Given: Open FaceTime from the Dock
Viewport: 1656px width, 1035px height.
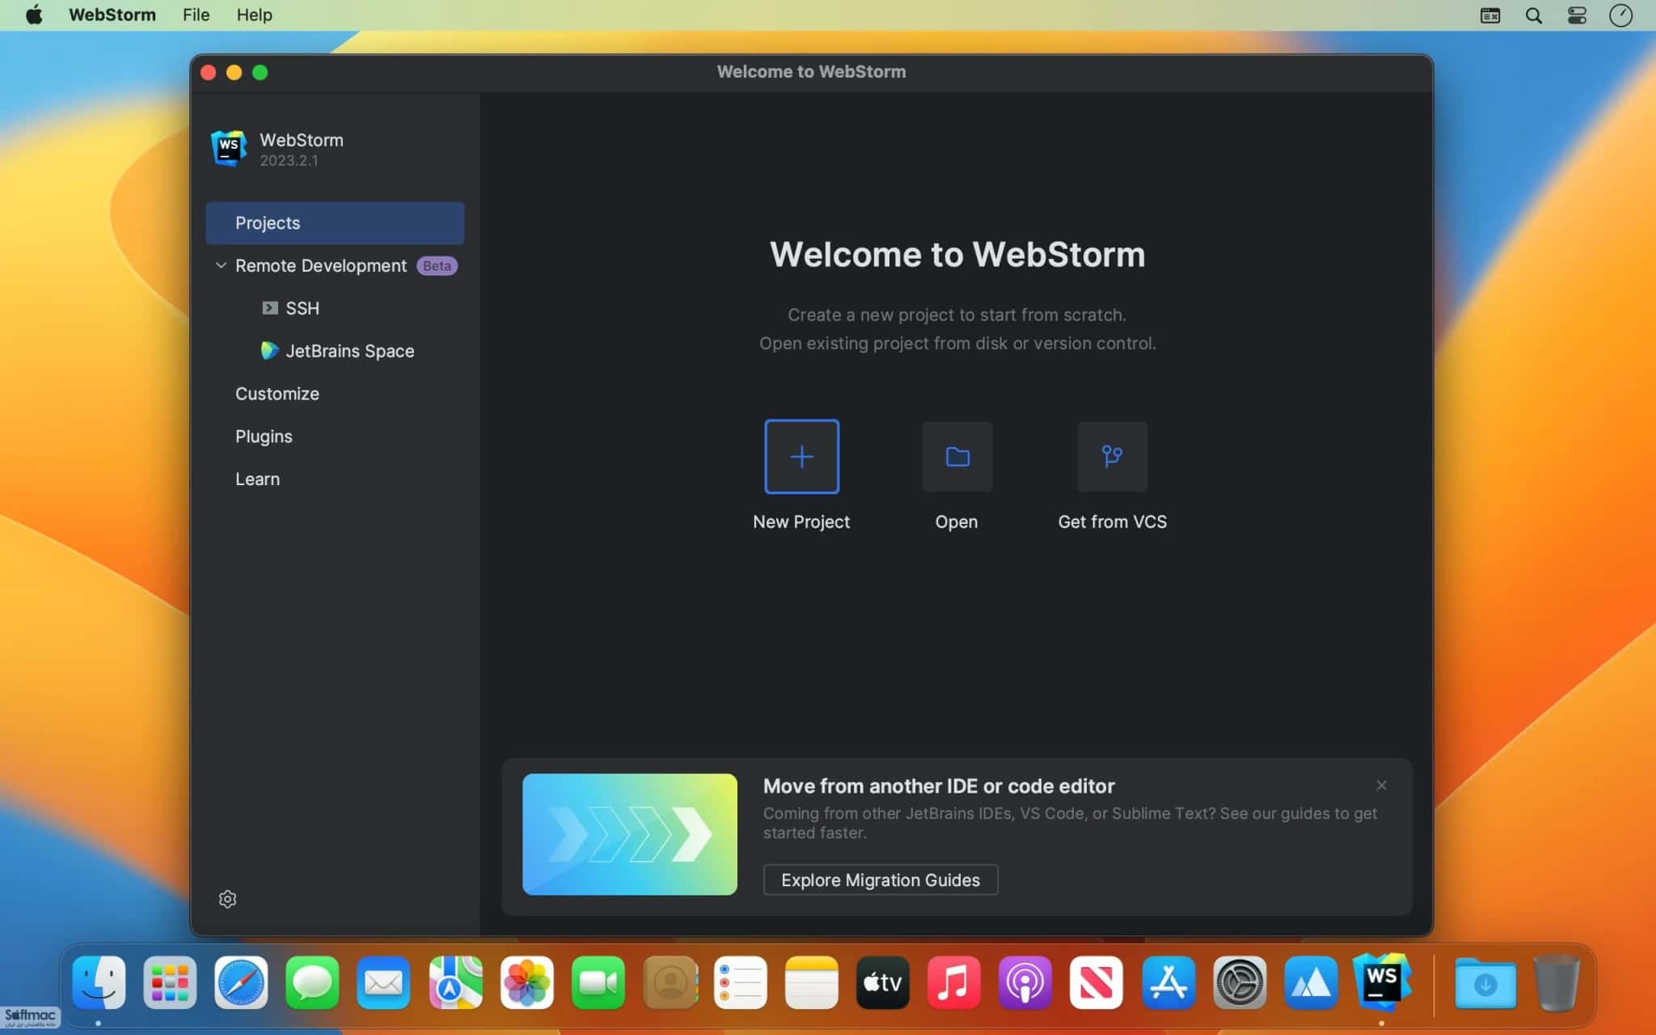Looking at the screenshot, I should click(x=598, y=982).
